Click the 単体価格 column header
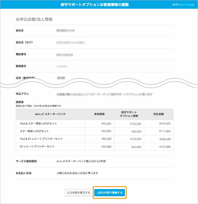The width and height of the screenshot is (198, 204). click(99, 114)
